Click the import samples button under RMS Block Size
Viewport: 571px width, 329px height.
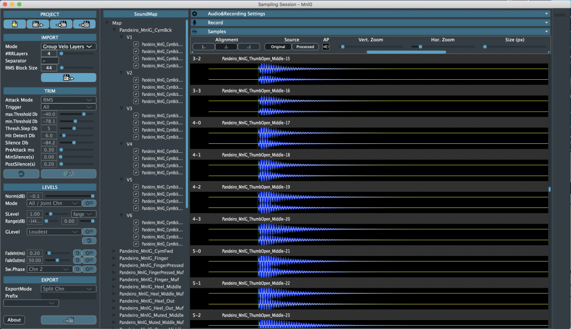click(69, 78)
